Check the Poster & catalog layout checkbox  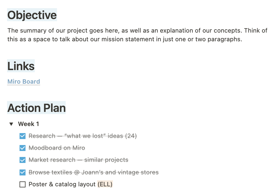click(x=23, y=184)
